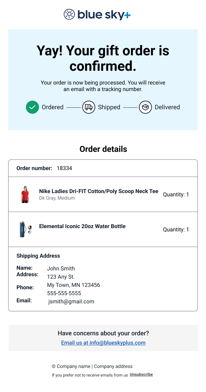Screen dimensions: 206x392
Task: Click the blue sky+ brand wordmark text
Action: [104, 15]
